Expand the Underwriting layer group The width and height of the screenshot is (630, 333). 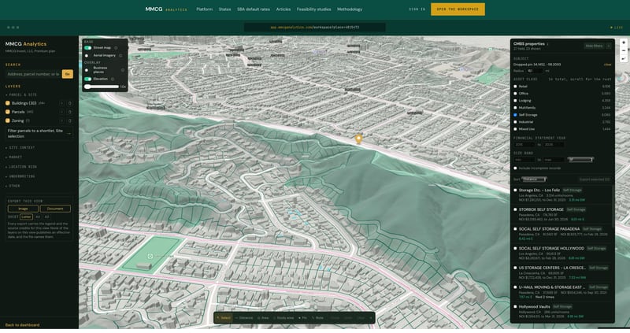click(20, 176)
